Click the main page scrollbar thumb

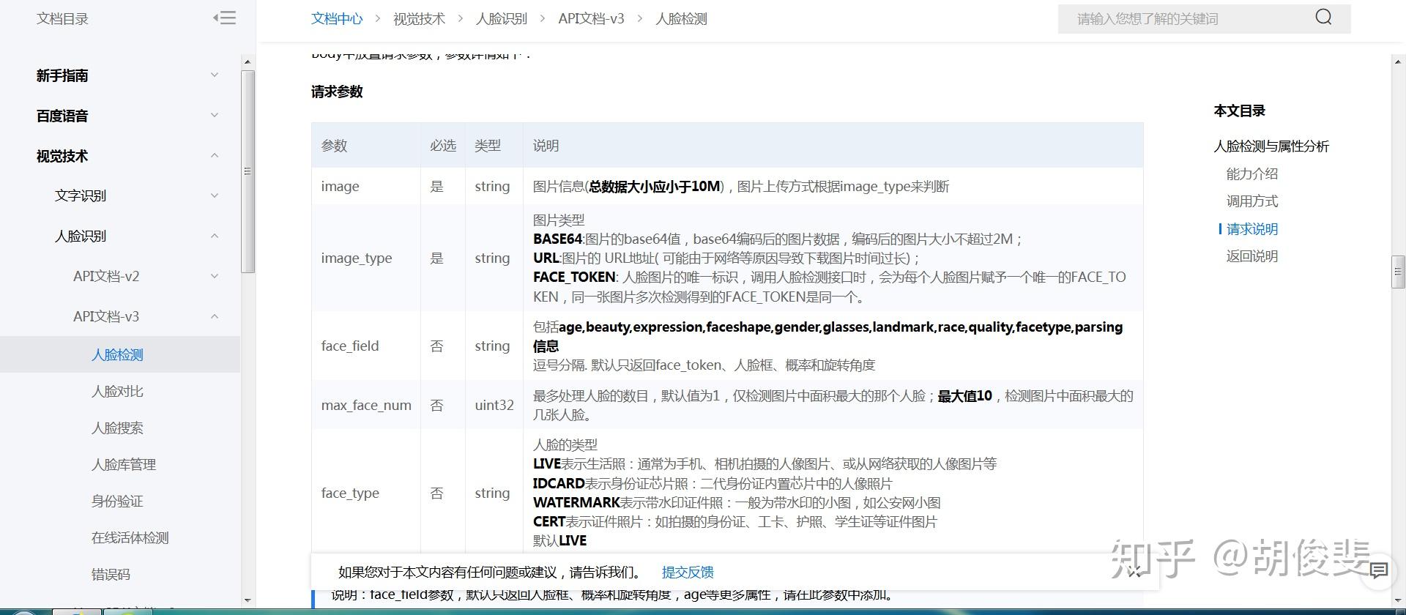(x=1398, y=272)
